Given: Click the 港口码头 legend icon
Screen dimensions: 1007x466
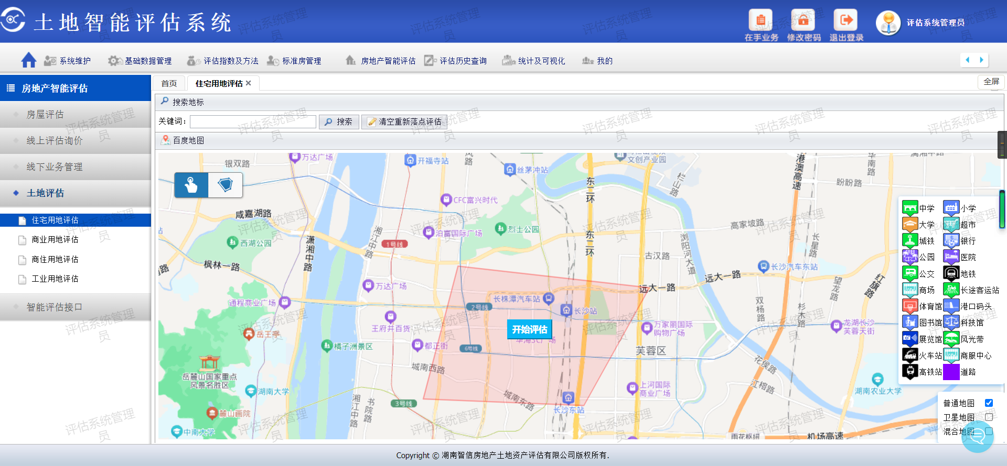Looking at the screenshot, I should (x=951, y=306).
